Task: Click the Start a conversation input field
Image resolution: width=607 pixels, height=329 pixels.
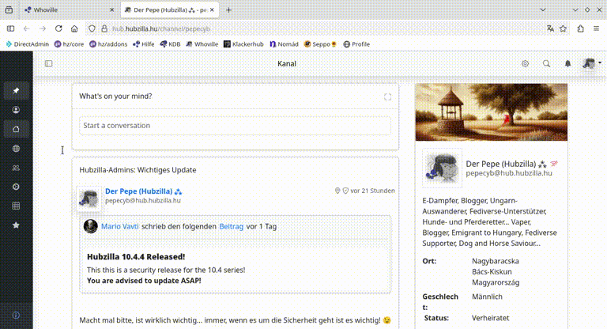Action: pos(235,126)
